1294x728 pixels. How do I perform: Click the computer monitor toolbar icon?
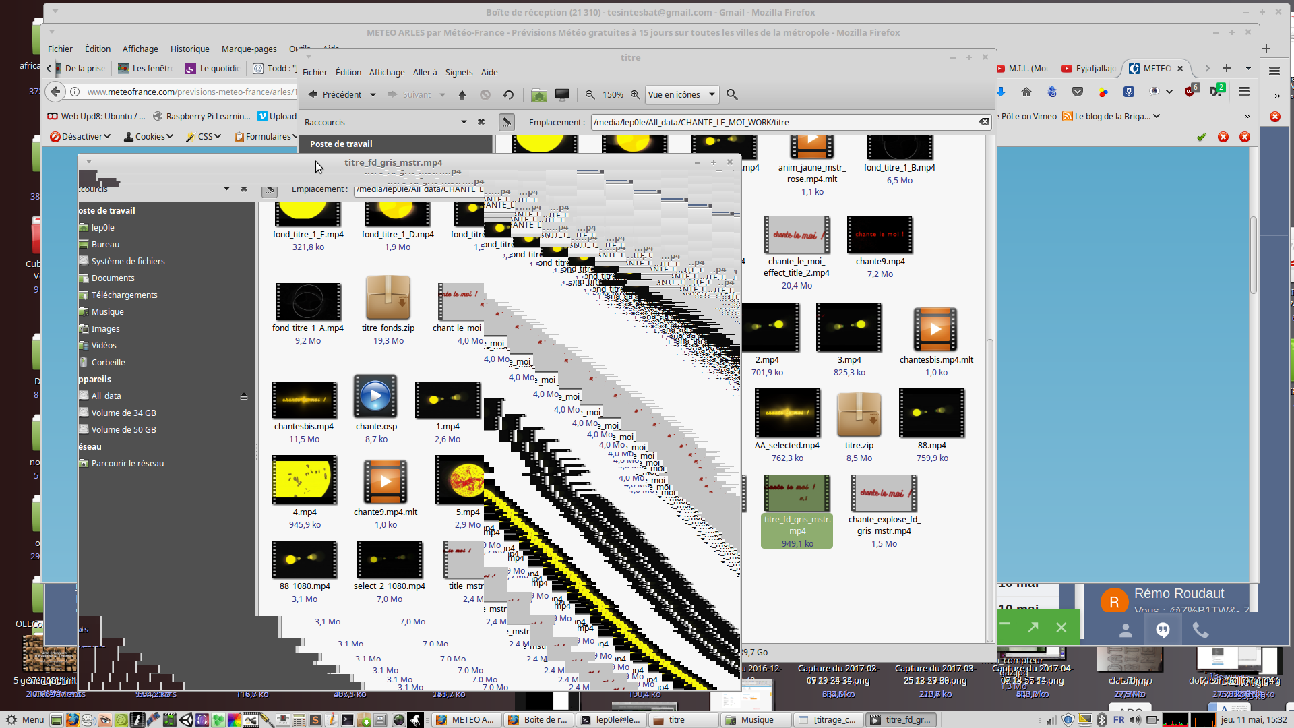pyautogui.click(x=562, y=95)
